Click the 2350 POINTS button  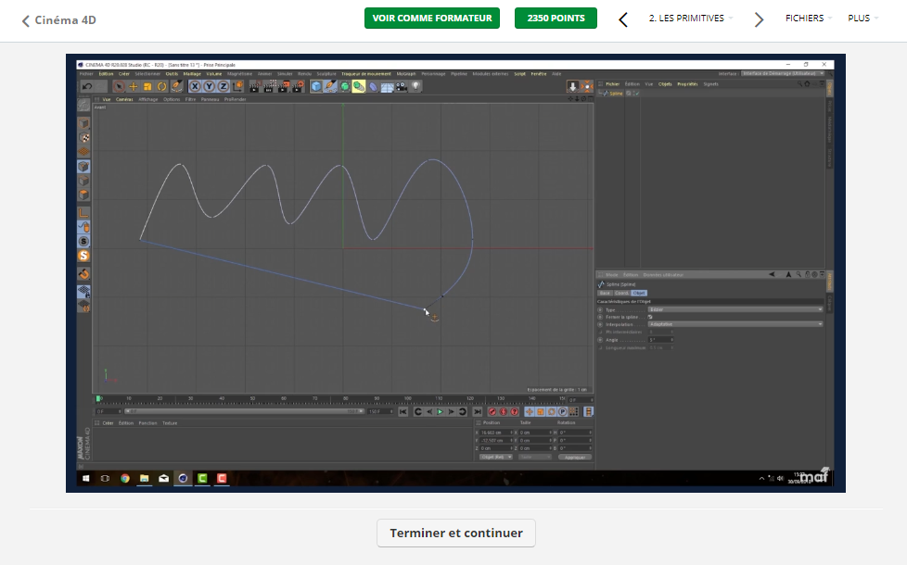556,18
